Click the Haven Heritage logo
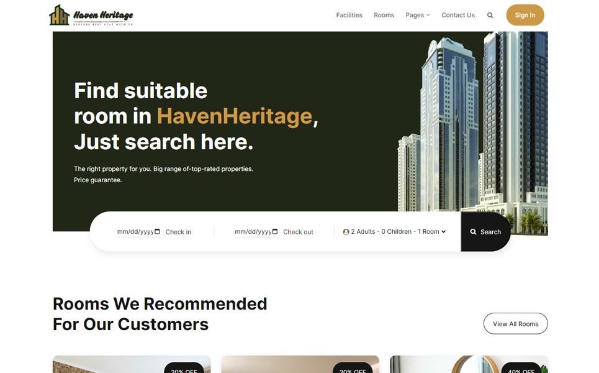599x373 pixels. [91, 16]
